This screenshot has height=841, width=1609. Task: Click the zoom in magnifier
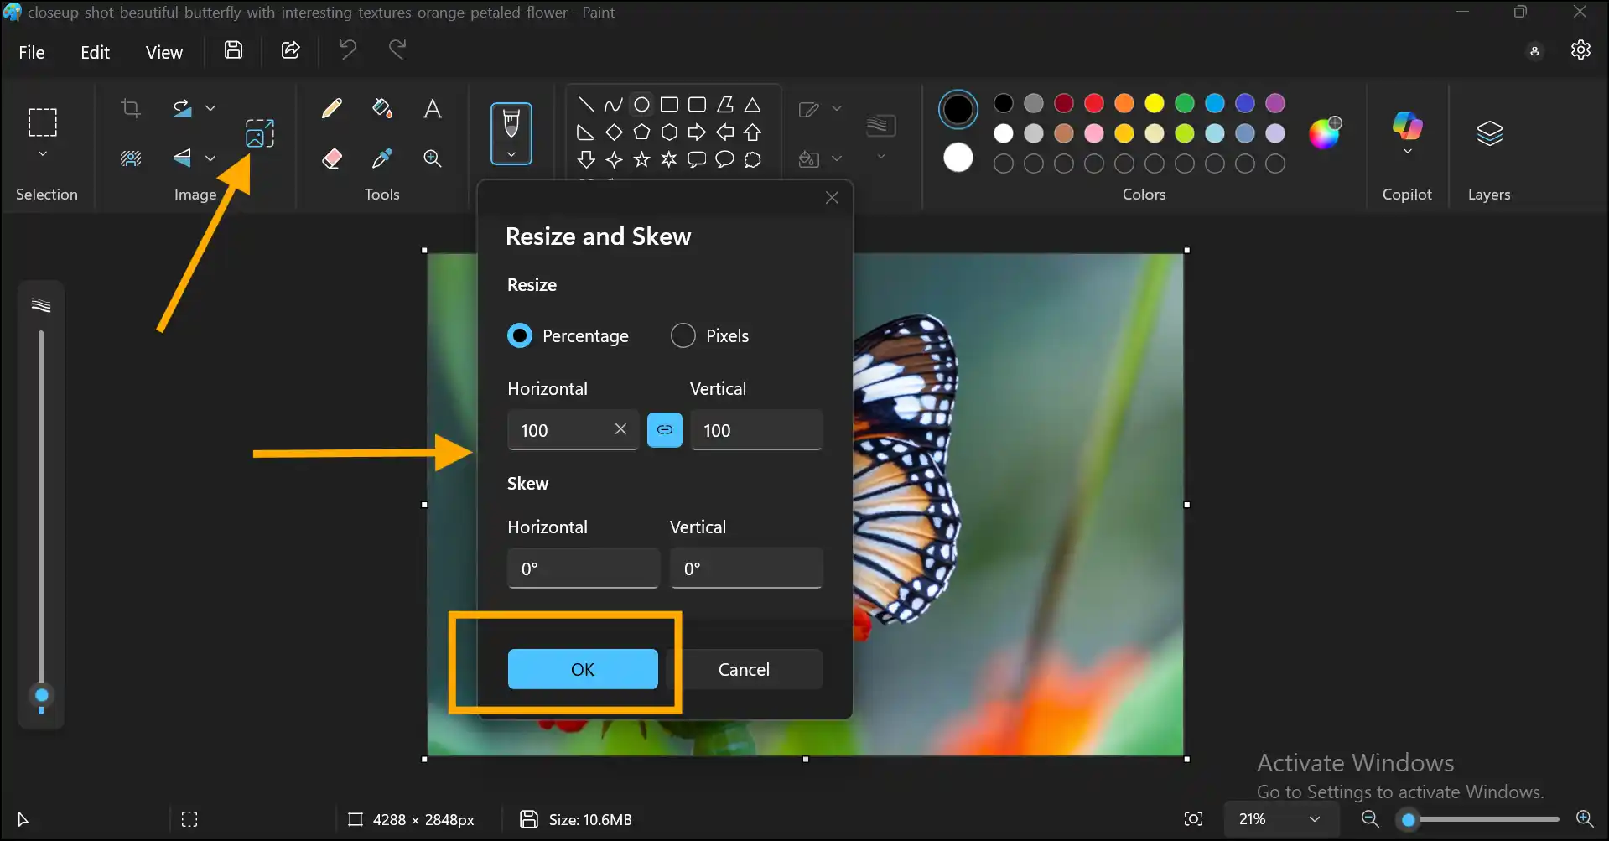[1585, 818]
